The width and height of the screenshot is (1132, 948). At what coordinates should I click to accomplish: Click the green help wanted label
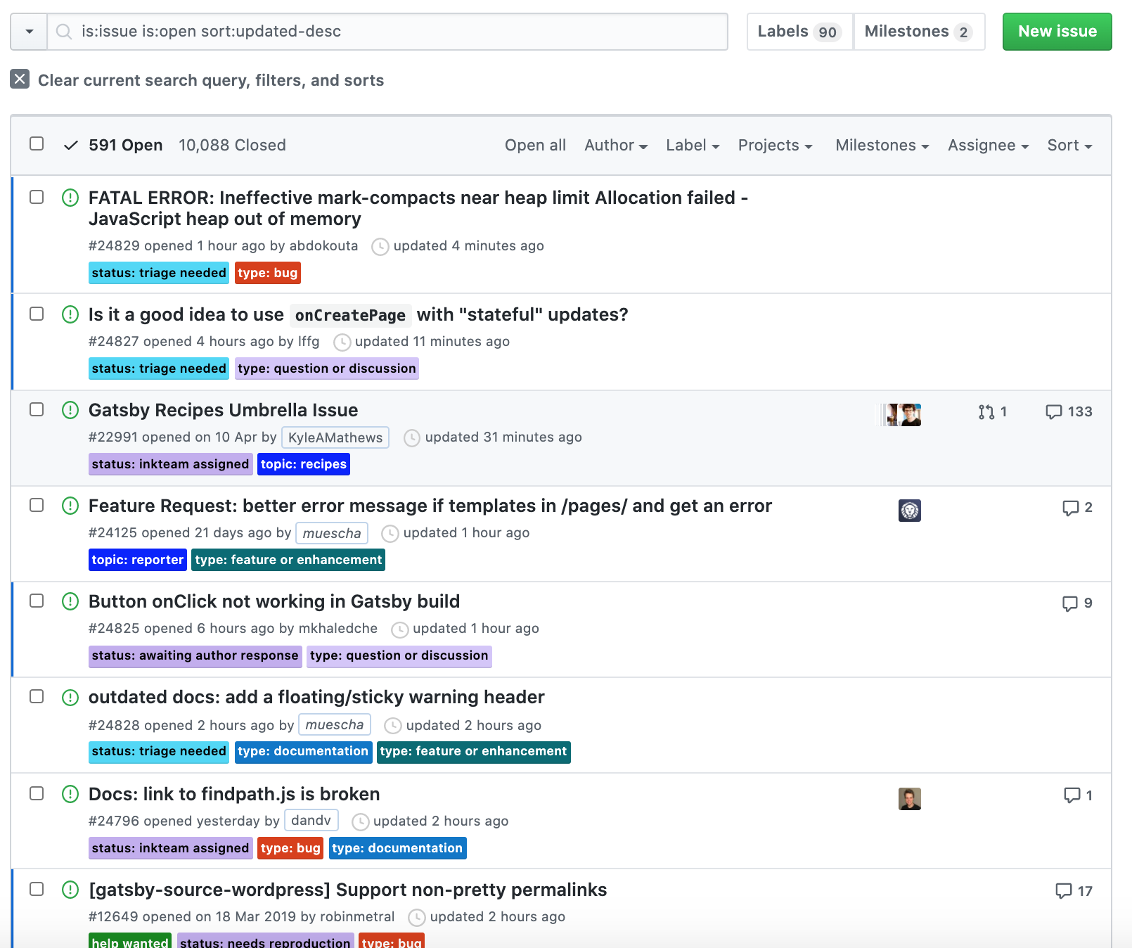tap(130, 941)
